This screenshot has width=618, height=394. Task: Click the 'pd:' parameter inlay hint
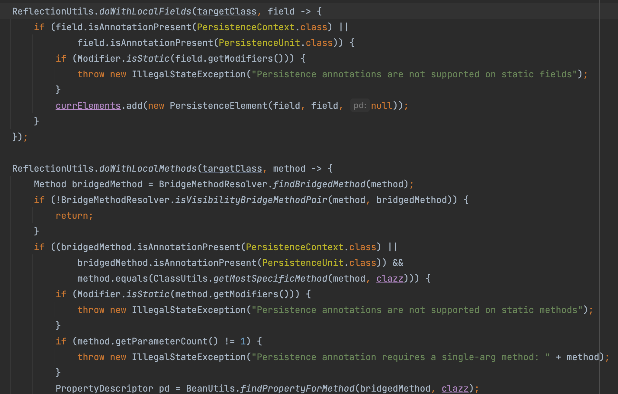pos(359,105)
